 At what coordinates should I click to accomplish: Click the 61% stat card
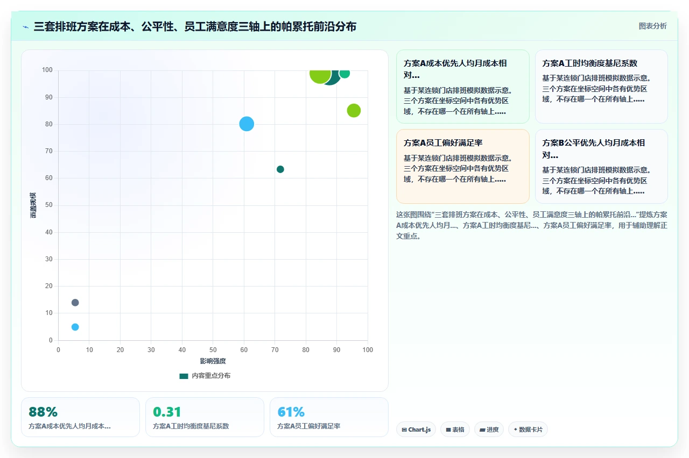(x=329, y=417)
